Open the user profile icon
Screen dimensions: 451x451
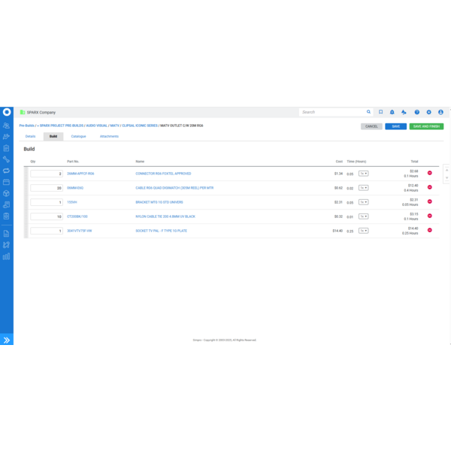tap(441, 112)
